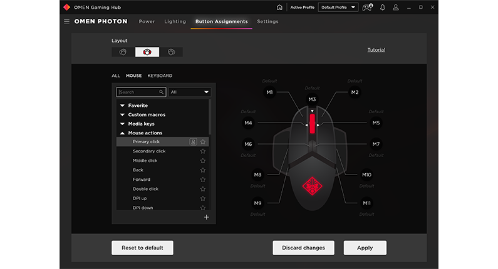Viewport: 498px width, 269px height.
Task: Select the Secondary click action
Action: coord(163,151)
